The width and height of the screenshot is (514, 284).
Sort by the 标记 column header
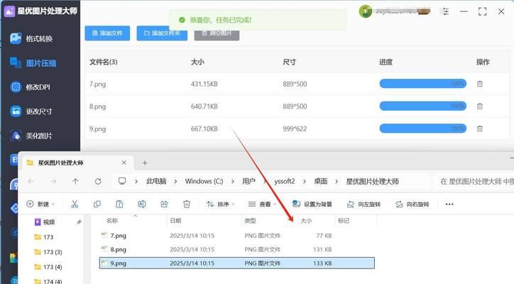pyautogui.click(x=344, y=221)
